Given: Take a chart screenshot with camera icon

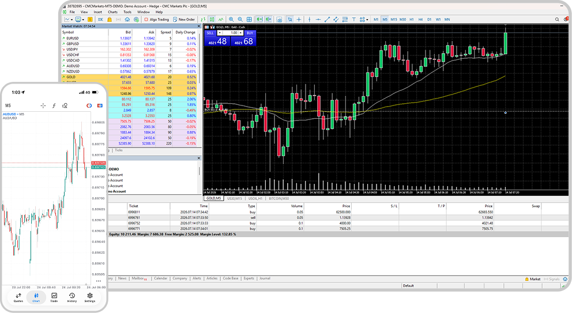Looking at the screenshot, I should pyautogui.click(x=280, y=20).
